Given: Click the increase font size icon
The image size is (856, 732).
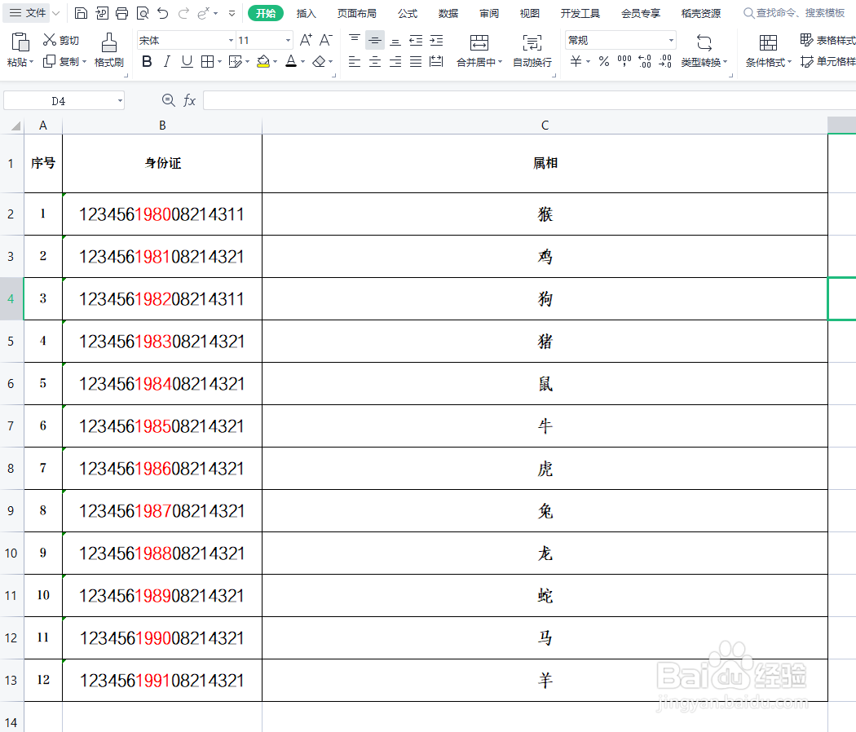Looking at the screenshot, I should pos(306,40).
